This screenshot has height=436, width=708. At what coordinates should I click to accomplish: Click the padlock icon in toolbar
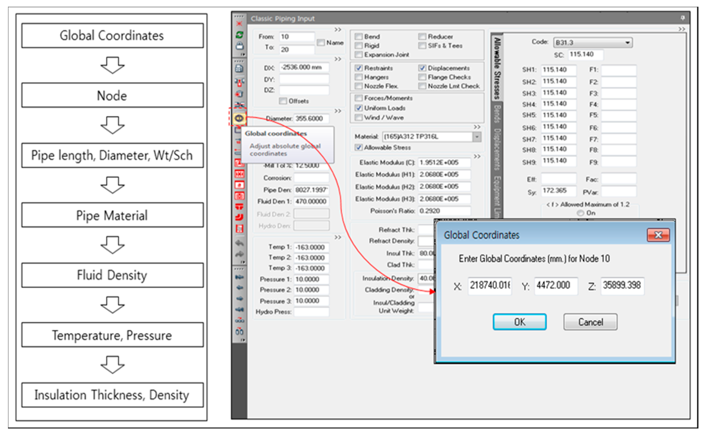coord(240,46)
